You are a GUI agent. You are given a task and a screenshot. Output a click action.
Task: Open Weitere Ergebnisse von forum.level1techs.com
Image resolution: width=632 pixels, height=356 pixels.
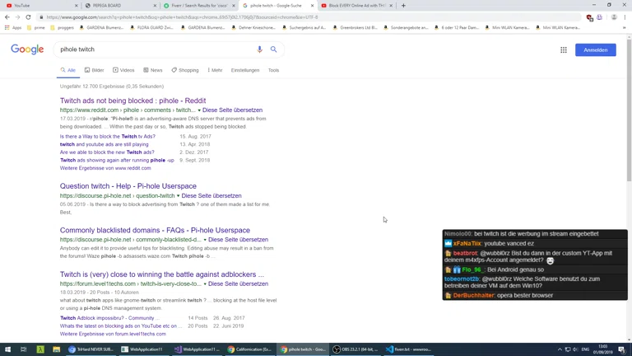[113, 334]
